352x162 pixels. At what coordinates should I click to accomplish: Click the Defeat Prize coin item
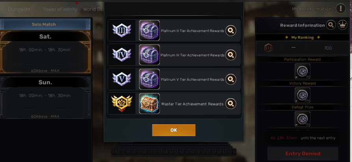pos(302,119)
